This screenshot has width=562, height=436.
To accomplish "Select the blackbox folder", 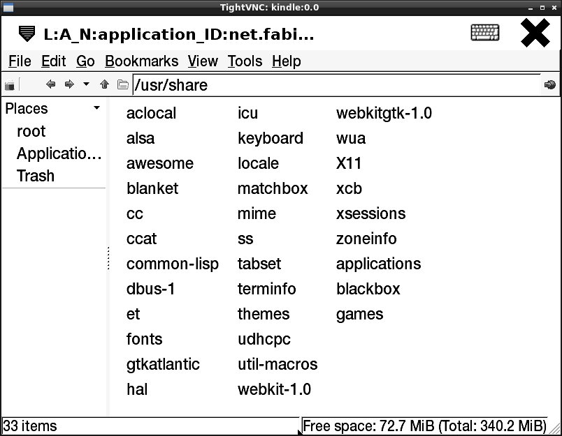I will (368, 289).
